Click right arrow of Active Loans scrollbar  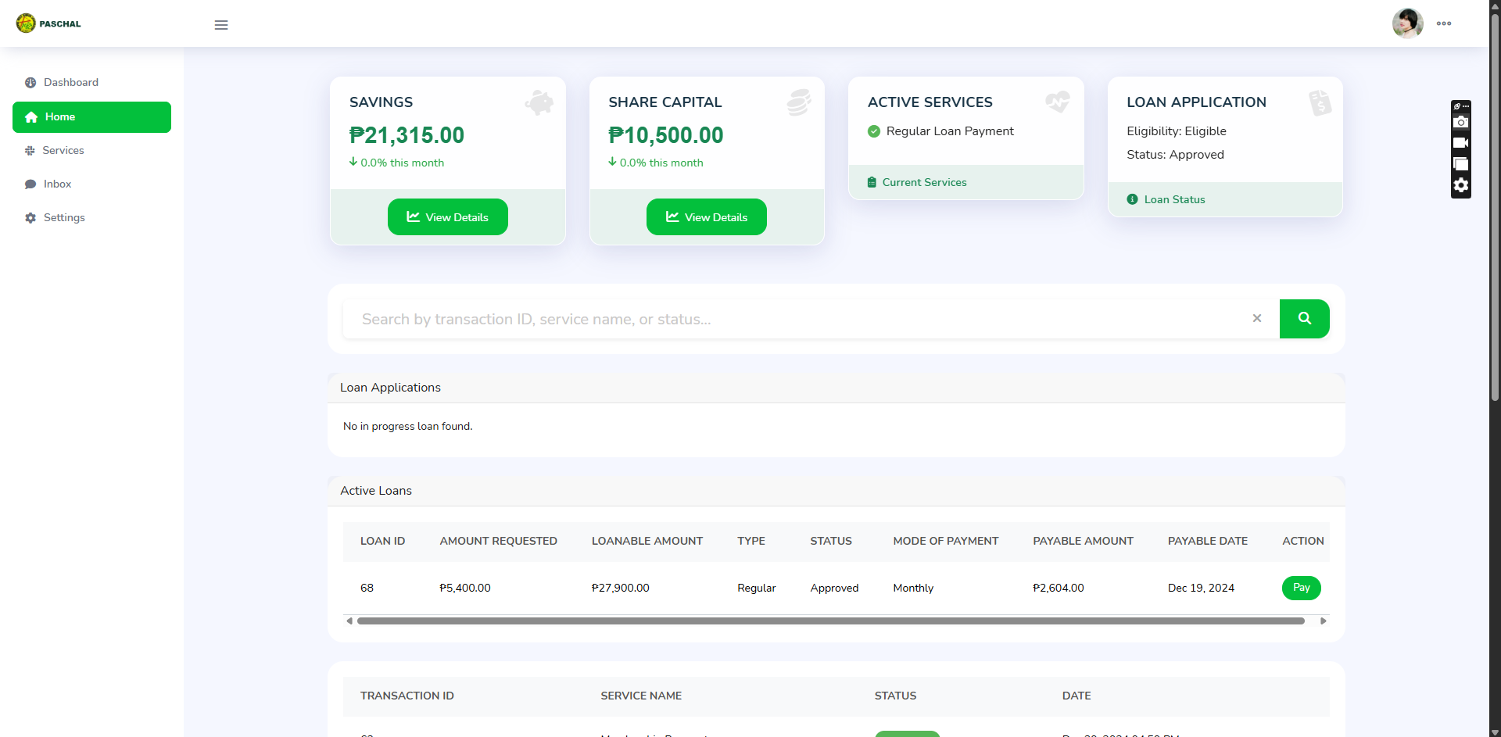click(x=1324, y=621)
